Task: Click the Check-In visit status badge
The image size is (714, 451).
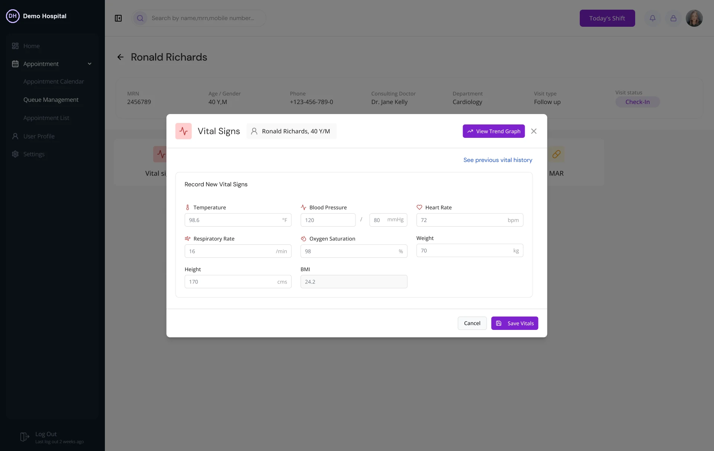Action: 637,102
